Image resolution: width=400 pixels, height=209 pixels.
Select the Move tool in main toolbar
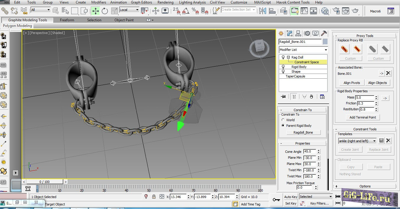(x=95, y=11)
